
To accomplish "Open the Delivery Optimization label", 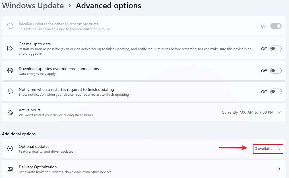I will coord(38,167).
